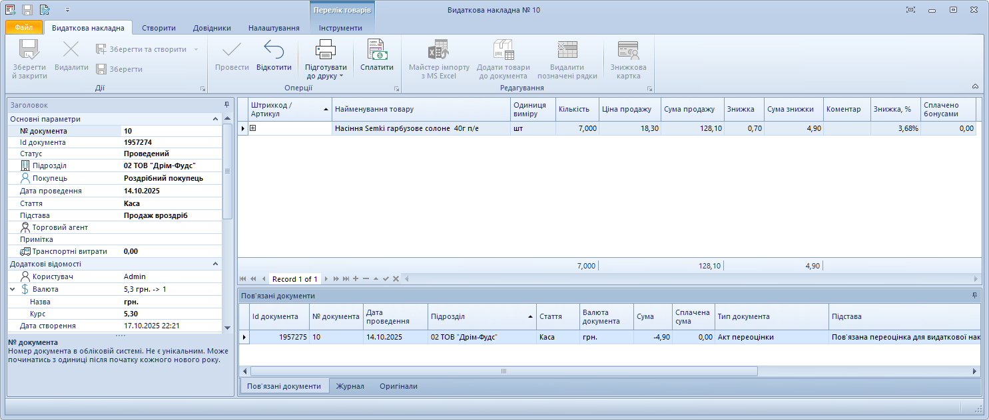Pin the Пов'язані документи panel
Screen dimensions: 989x420
coord(975,296)
